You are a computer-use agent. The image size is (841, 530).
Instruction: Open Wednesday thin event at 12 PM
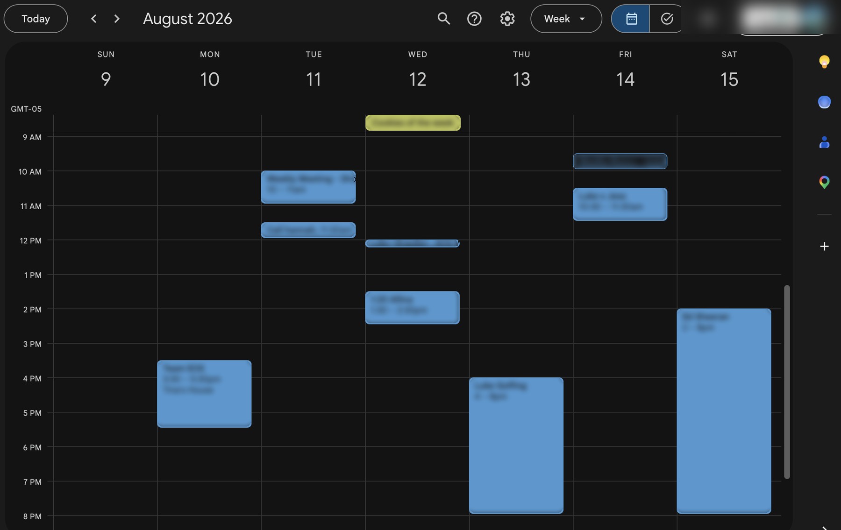(x=412, y=243)
